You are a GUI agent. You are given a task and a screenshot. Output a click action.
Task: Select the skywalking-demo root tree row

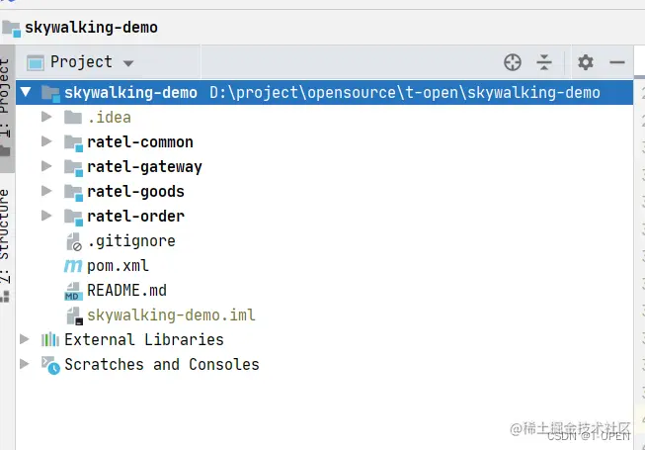325,93
